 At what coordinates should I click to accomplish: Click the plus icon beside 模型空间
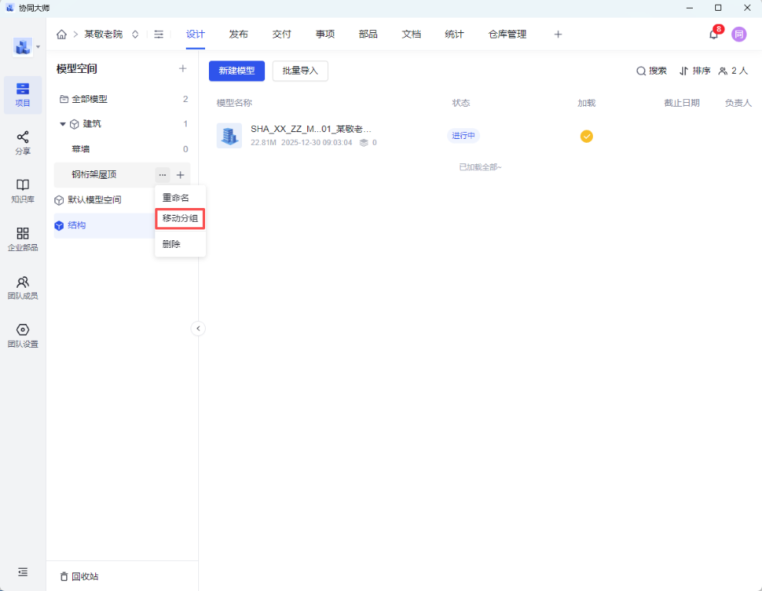tap(183, 69)
